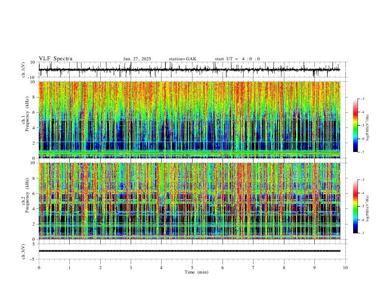Screen dimensions: 389x300
Task: Click the time axis tick label "6"
Action: click(222, 268)
